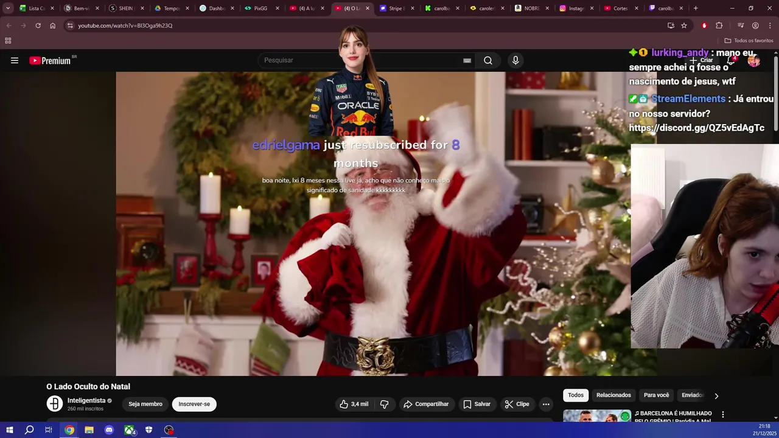Open Inteligentista channel avatar

[55, 404]
